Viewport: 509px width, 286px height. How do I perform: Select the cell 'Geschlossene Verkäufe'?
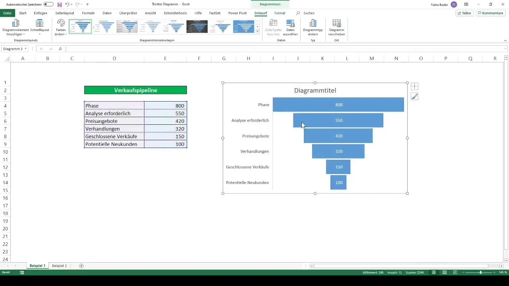click(114, 136)
